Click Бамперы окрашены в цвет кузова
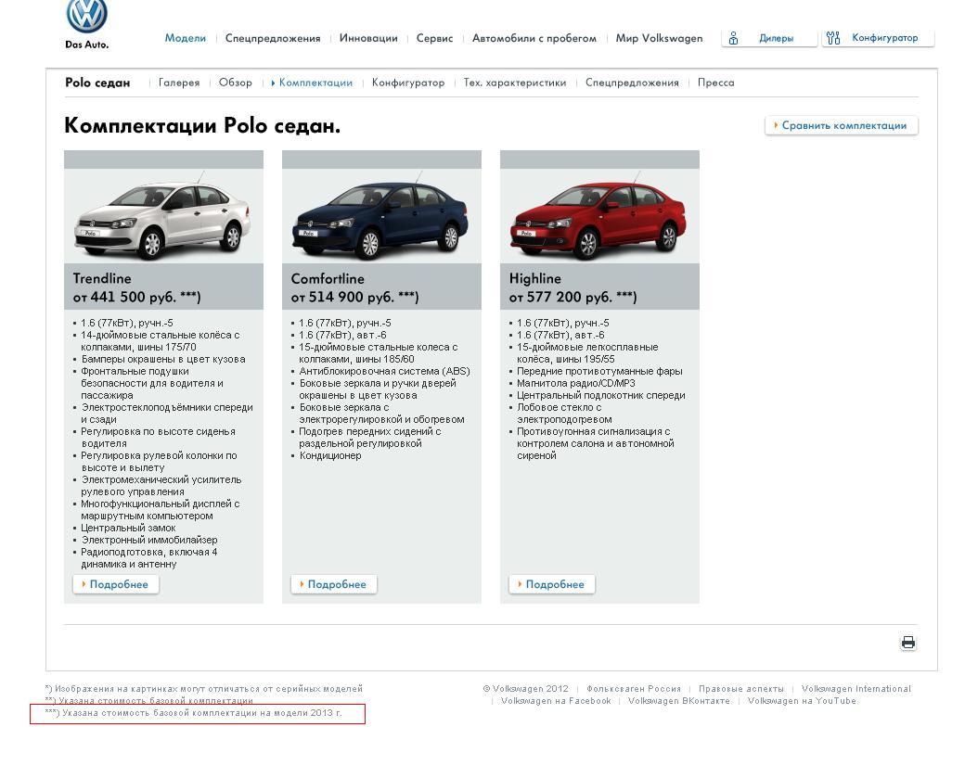Image resolution: width=965 pixels, height=778 pixels. click(163, 359)
